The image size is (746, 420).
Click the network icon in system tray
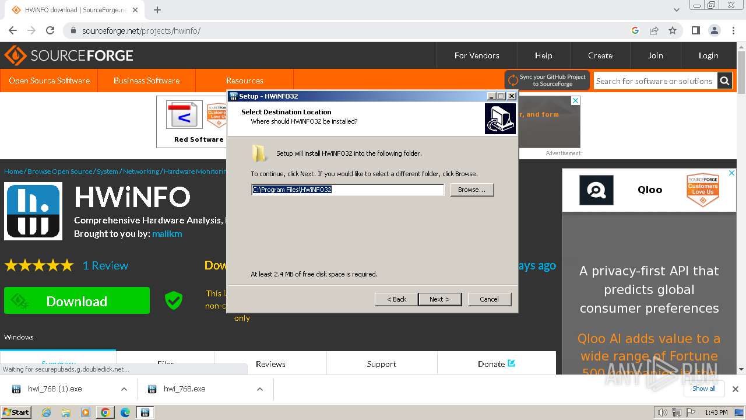(677, 412)
